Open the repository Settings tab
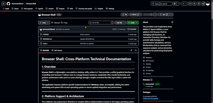The height and width of the screenshot is (103, 213). tap(110, 9)
